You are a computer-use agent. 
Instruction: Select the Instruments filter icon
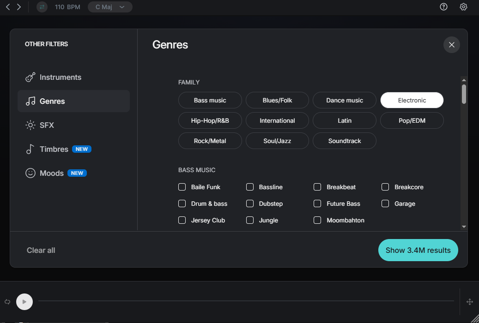30,77
